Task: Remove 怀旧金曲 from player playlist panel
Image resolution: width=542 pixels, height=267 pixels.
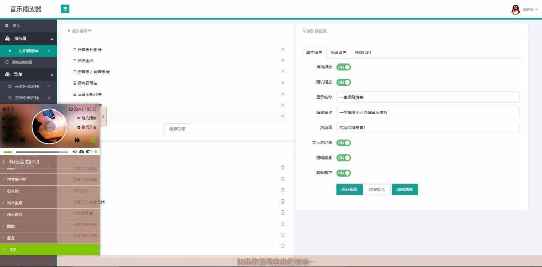Action: [x=283, y=60]
